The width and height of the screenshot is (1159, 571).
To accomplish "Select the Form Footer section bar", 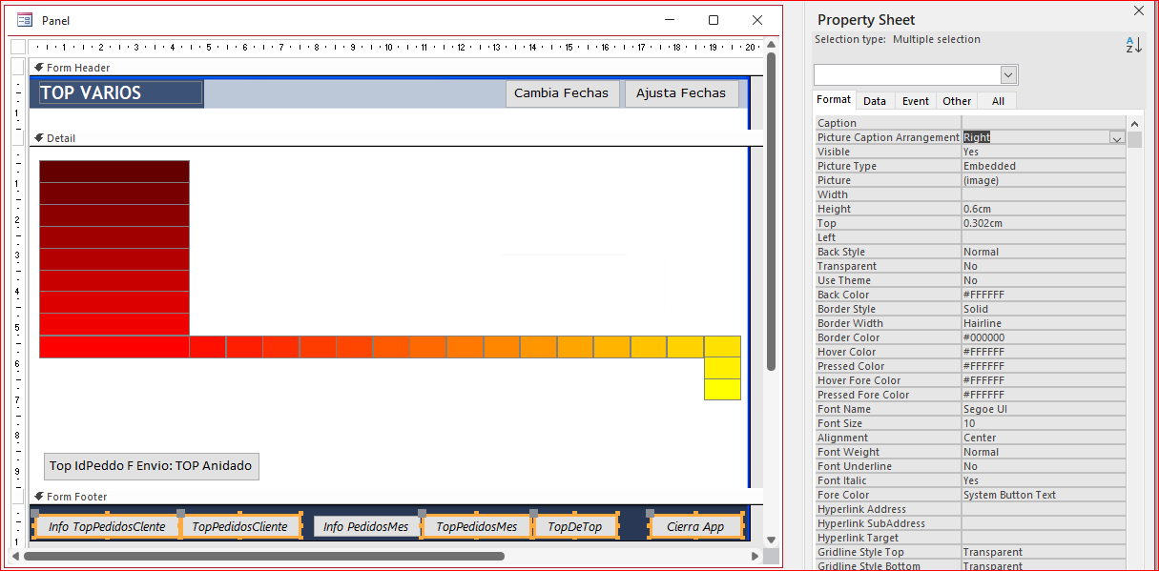I will 396,497.
